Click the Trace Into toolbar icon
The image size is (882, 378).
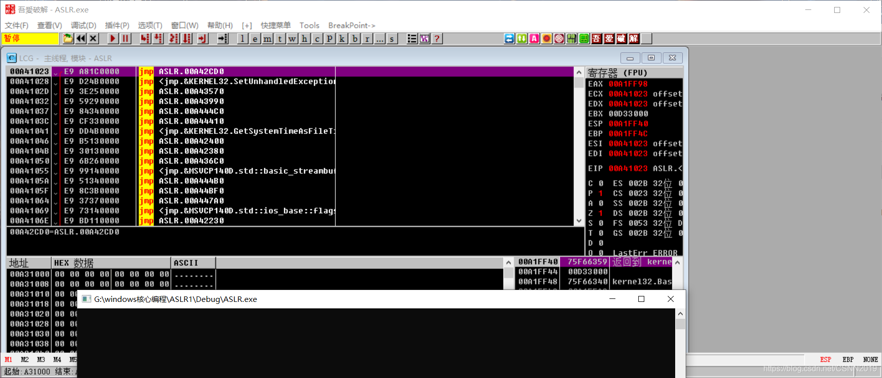click(x=174, y=38)
